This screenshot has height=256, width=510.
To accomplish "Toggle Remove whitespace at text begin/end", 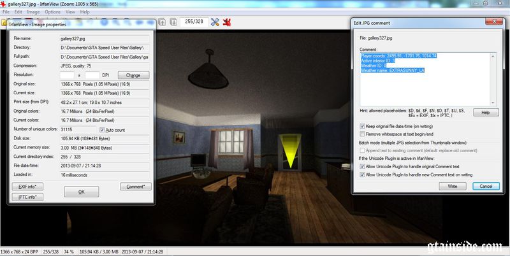I will 362,134.
